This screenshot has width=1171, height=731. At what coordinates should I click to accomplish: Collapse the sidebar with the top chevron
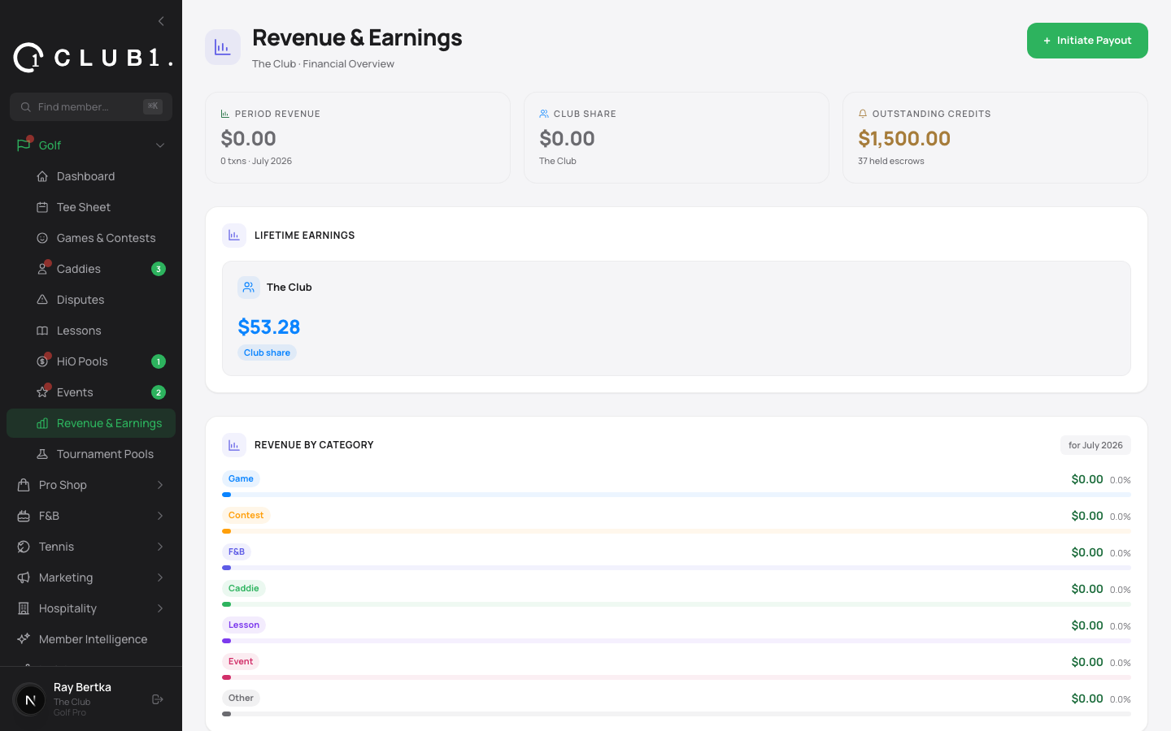161,21
